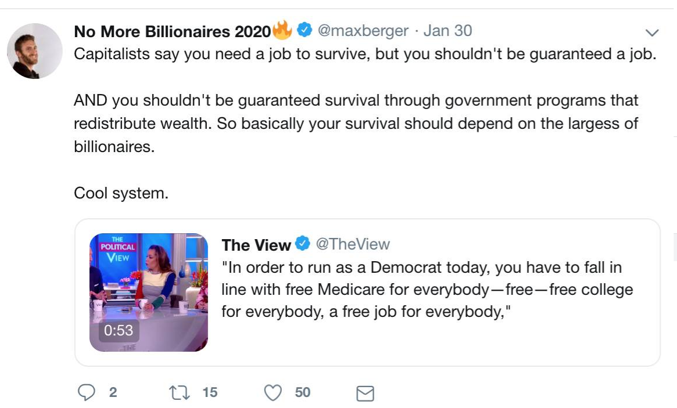Click the like count of 50
677x408 pixels.
[x=302, y=393]
